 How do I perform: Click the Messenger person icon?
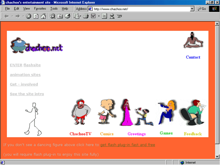click(112, 16)
